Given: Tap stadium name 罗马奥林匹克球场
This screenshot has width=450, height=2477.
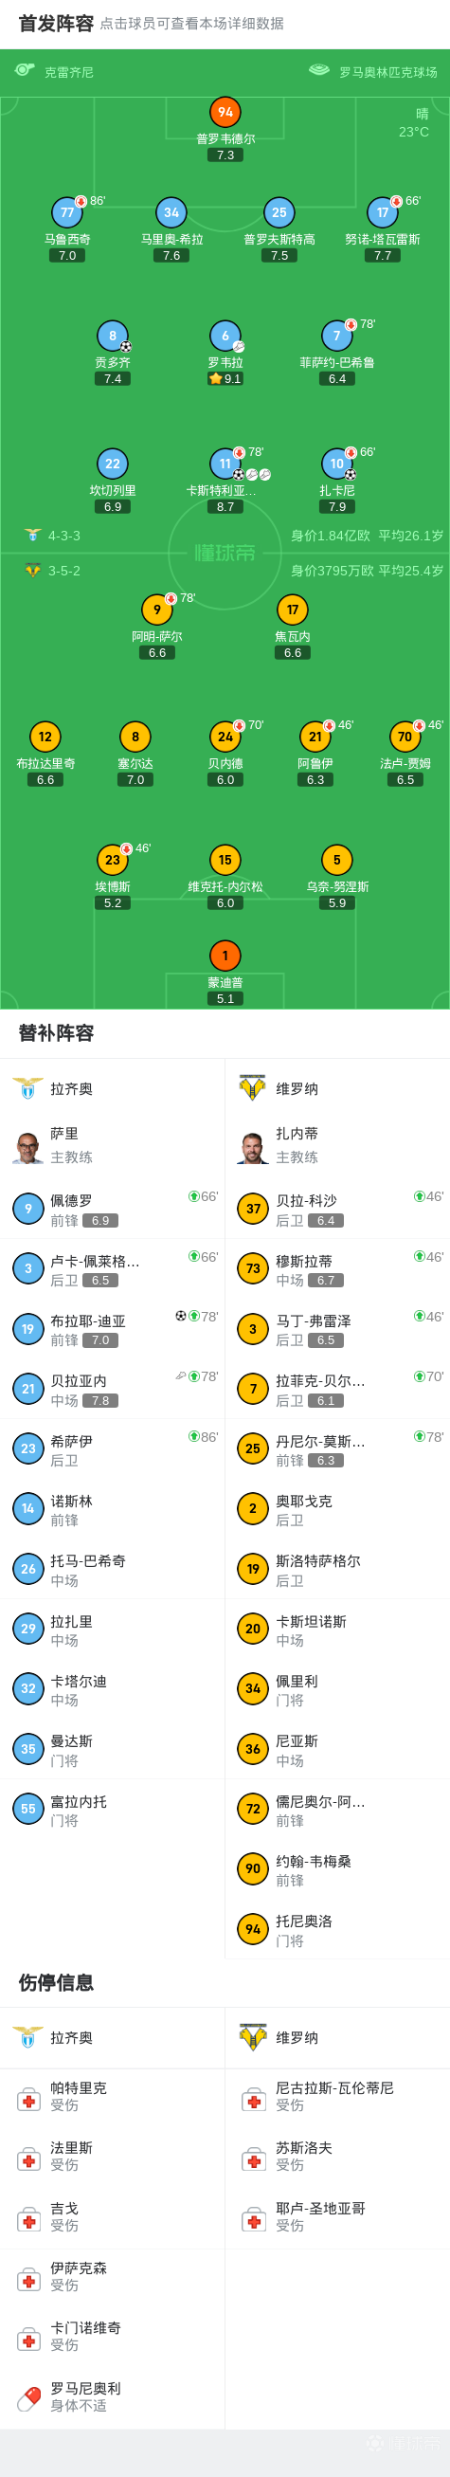Looking at the screenshot, I should click(388, 72).
